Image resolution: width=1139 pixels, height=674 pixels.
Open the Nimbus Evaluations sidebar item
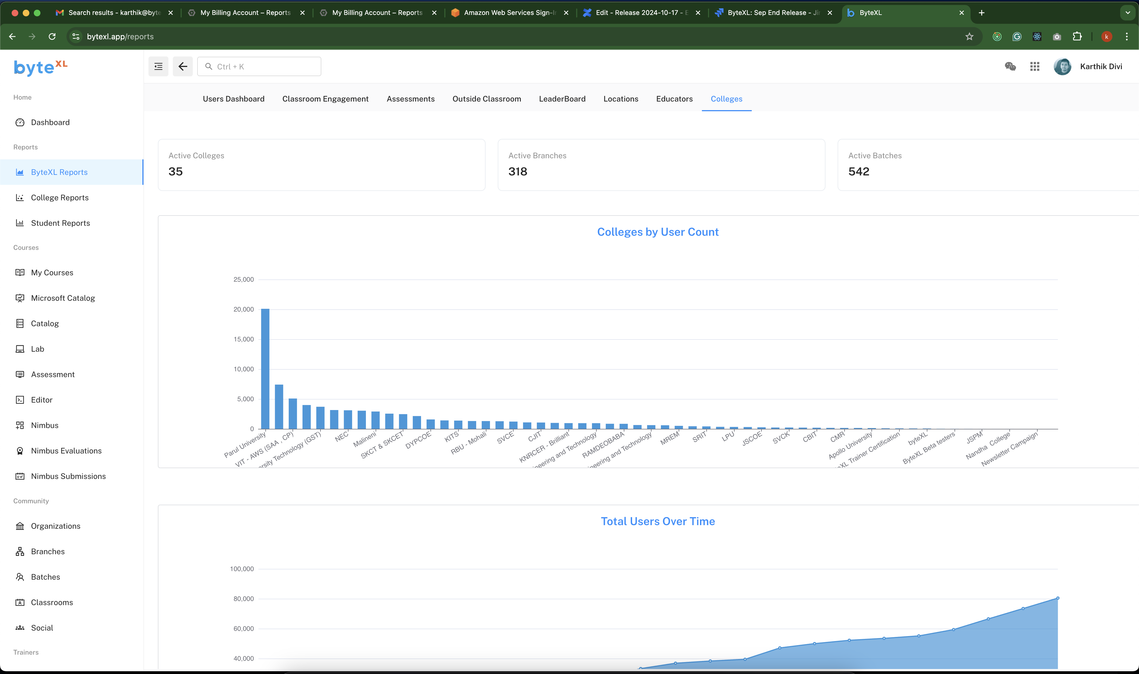click(x=66, y=450)
